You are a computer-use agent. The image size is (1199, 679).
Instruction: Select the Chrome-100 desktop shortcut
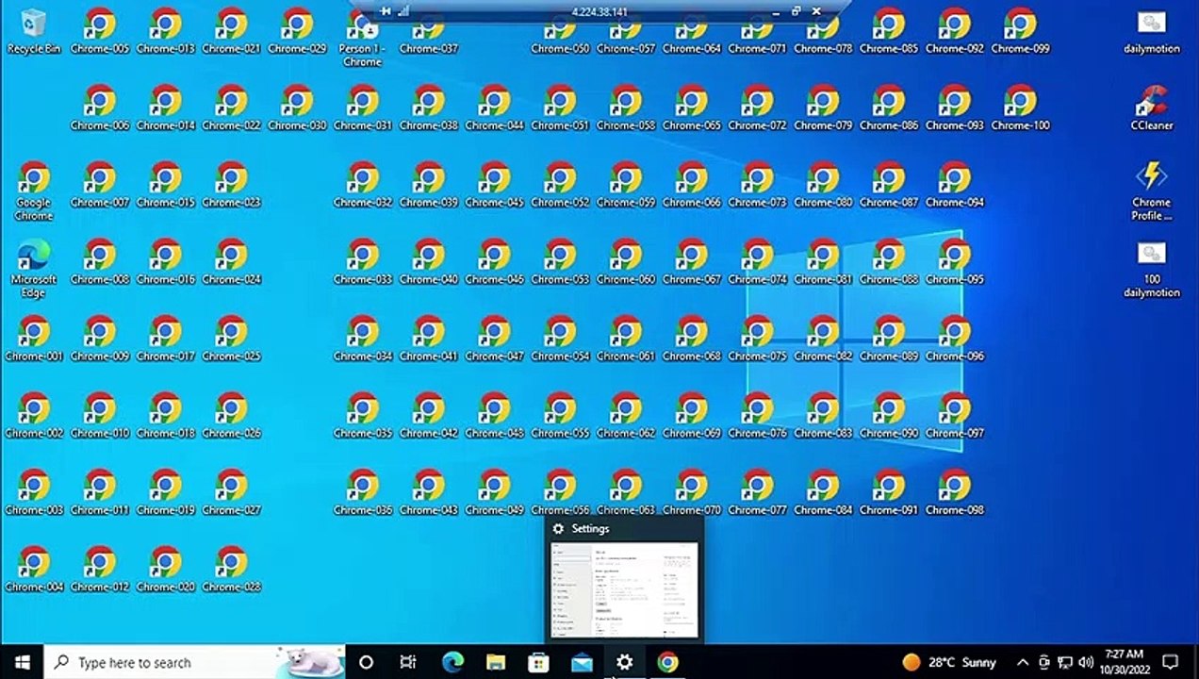(x=1020, y=108)
